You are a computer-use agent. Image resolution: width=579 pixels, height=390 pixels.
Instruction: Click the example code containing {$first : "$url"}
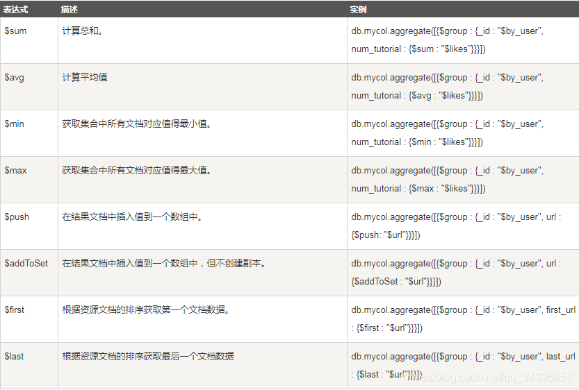click(464, 319)
